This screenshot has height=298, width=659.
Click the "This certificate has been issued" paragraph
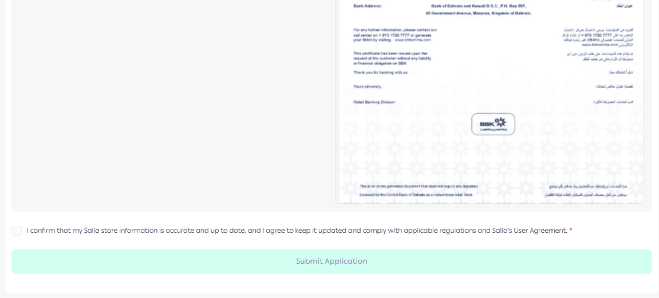click(x=393, y=58)
